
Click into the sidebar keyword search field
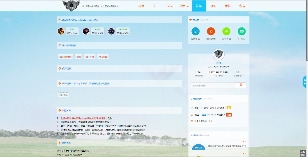(x=213, y=85)
